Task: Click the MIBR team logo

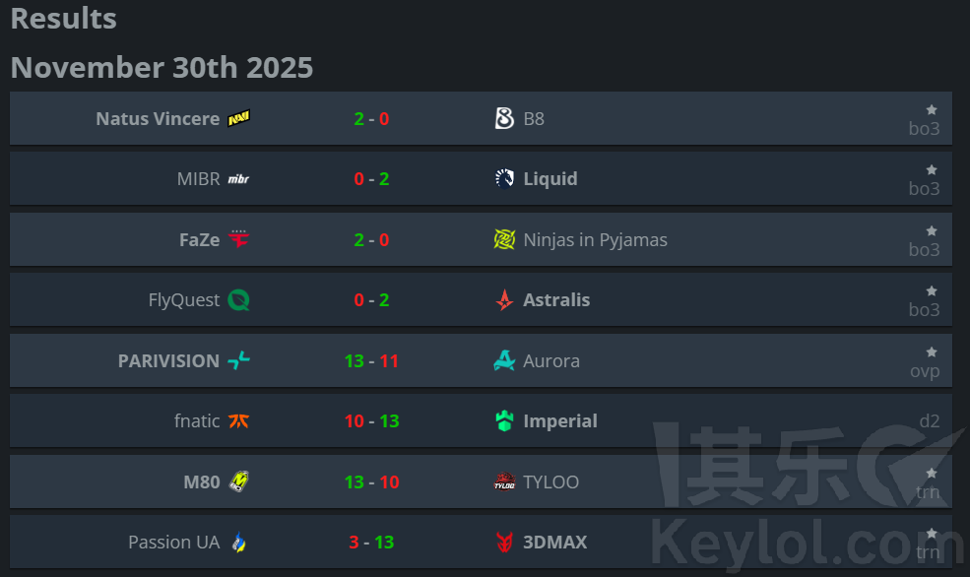Action: (x=238, y=179)
